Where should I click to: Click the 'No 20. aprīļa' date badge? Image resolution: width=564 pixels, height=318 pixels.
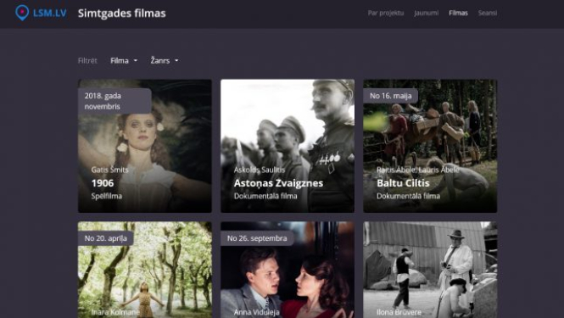[106, 238]
